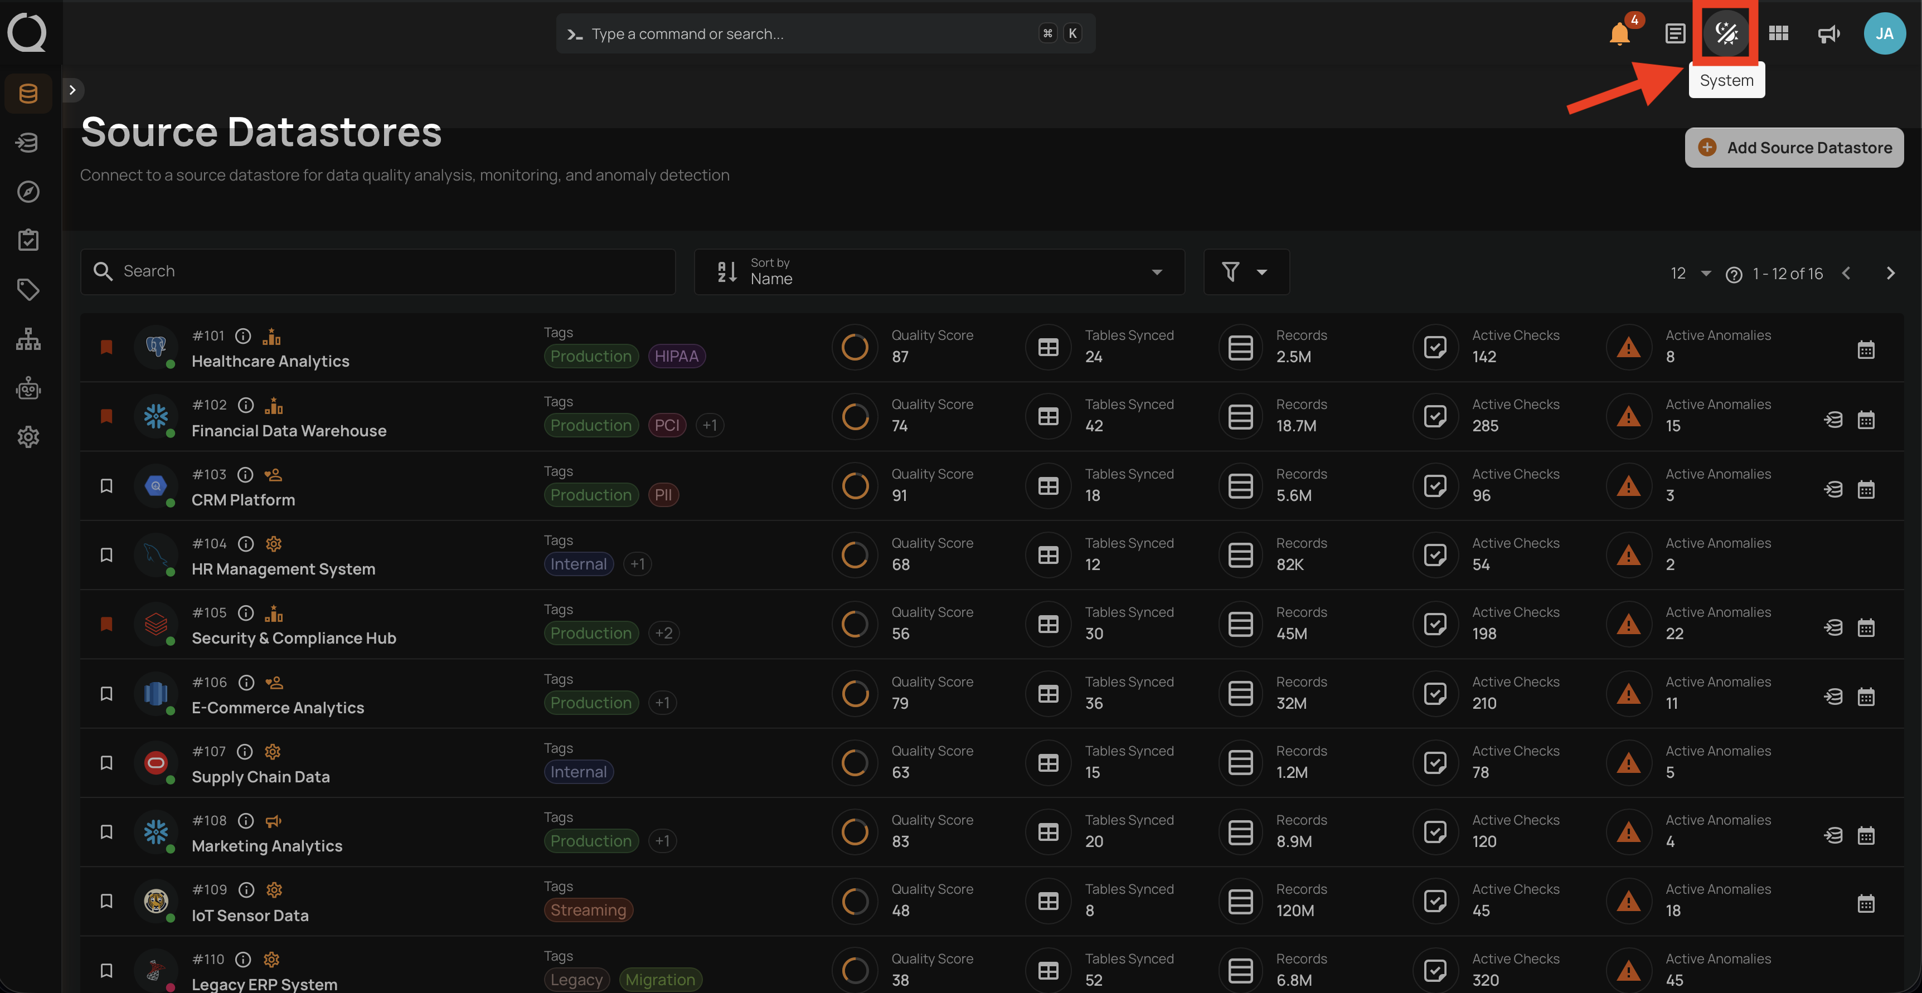Expand the filter dropdown
The height and width of the screenshot is (993, 1922).
coord(1245,271)
